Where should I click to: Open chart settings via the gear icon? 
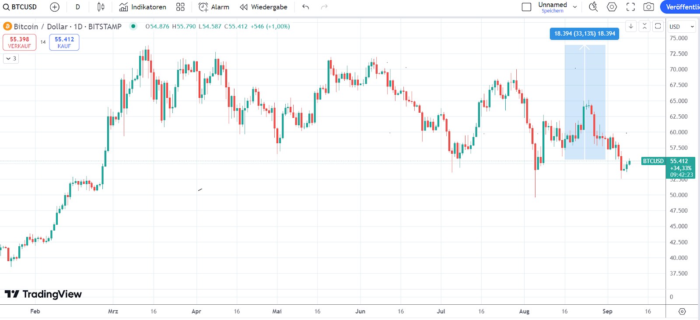pos(611,7)
